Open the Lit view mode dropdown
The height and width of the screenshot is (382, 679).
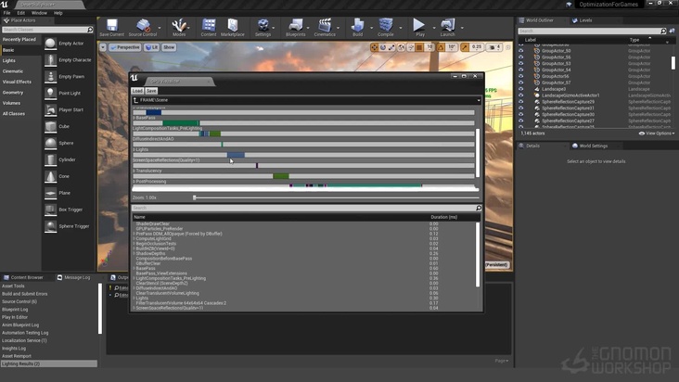(x=151, y=47)
